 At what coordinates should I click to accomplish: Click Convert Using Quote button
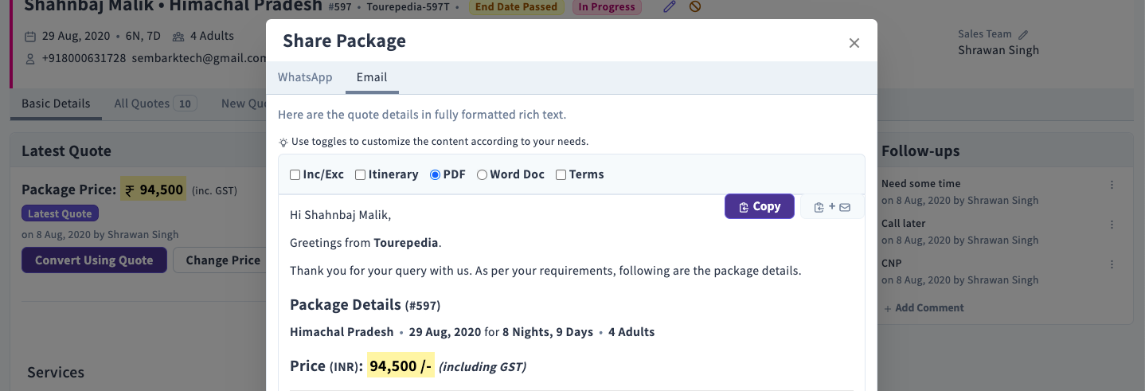[x=94, y=260]
